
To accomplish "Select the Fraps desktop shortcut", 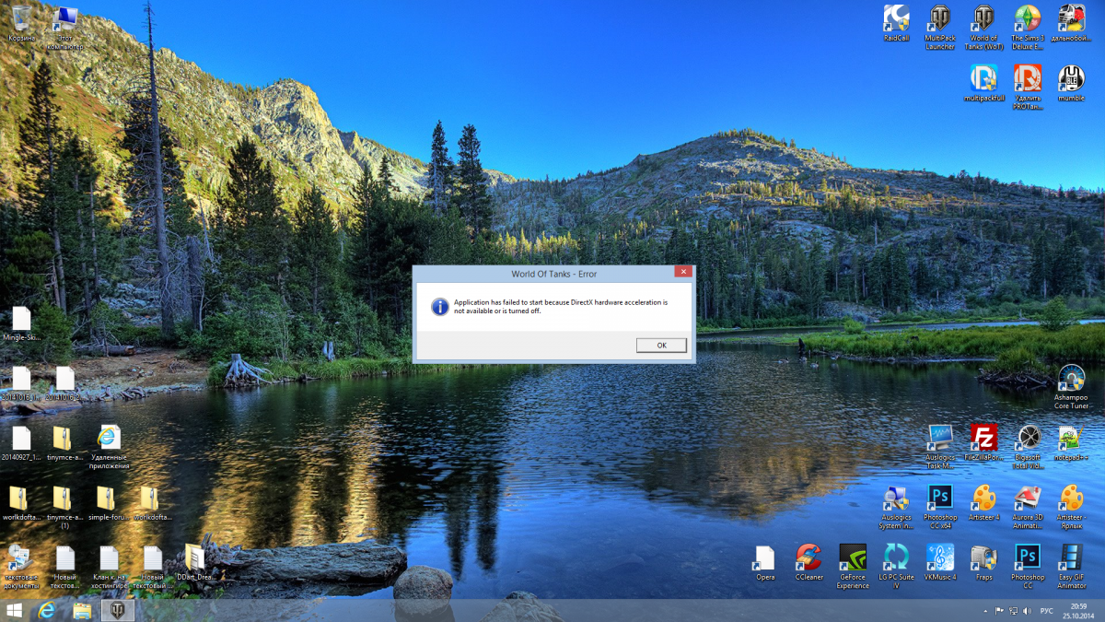I will [x=983, y=562].
